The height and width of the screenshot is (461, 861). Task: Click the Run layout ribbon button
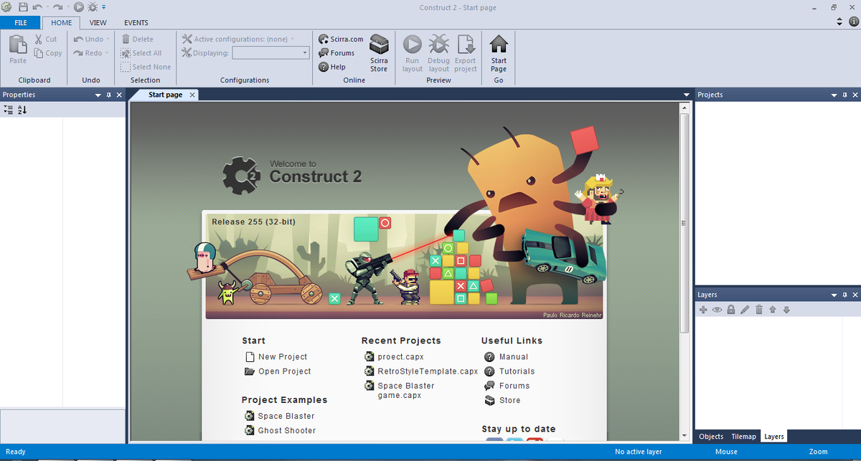pos(413,54)
